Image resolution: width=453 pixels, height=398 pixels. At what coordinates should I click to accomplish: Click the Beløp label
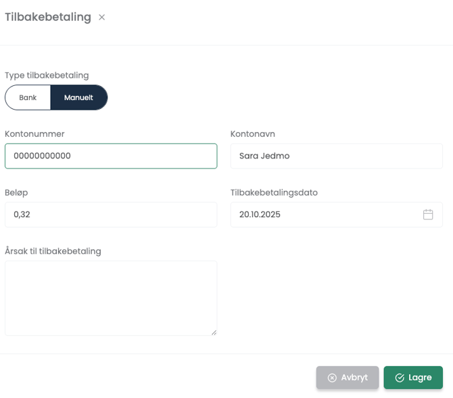click(x=16, y=192)
